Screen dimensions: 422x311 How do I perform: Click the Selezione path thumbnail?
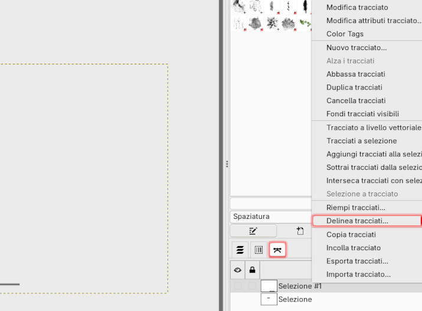point(269,299)
